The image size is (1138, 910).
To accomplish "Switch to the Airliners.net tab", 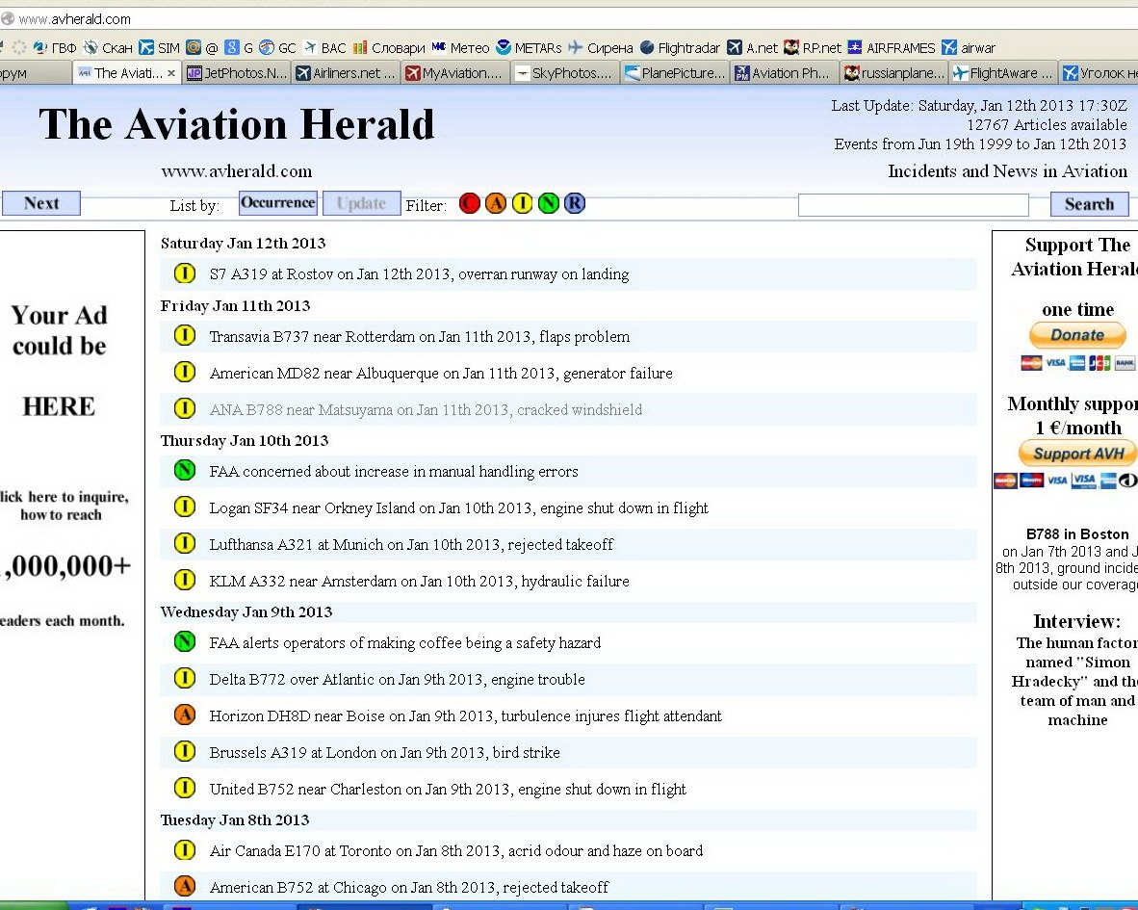I will pyautogui.click(x=347, y=72).
